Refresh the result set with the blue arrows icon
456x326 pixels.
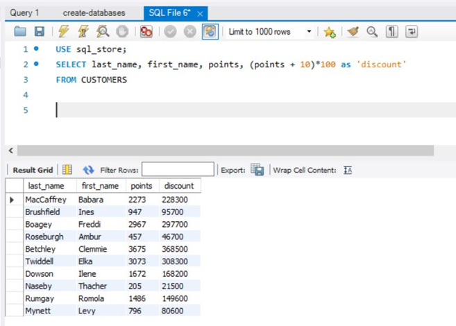[x=88, y=170]
